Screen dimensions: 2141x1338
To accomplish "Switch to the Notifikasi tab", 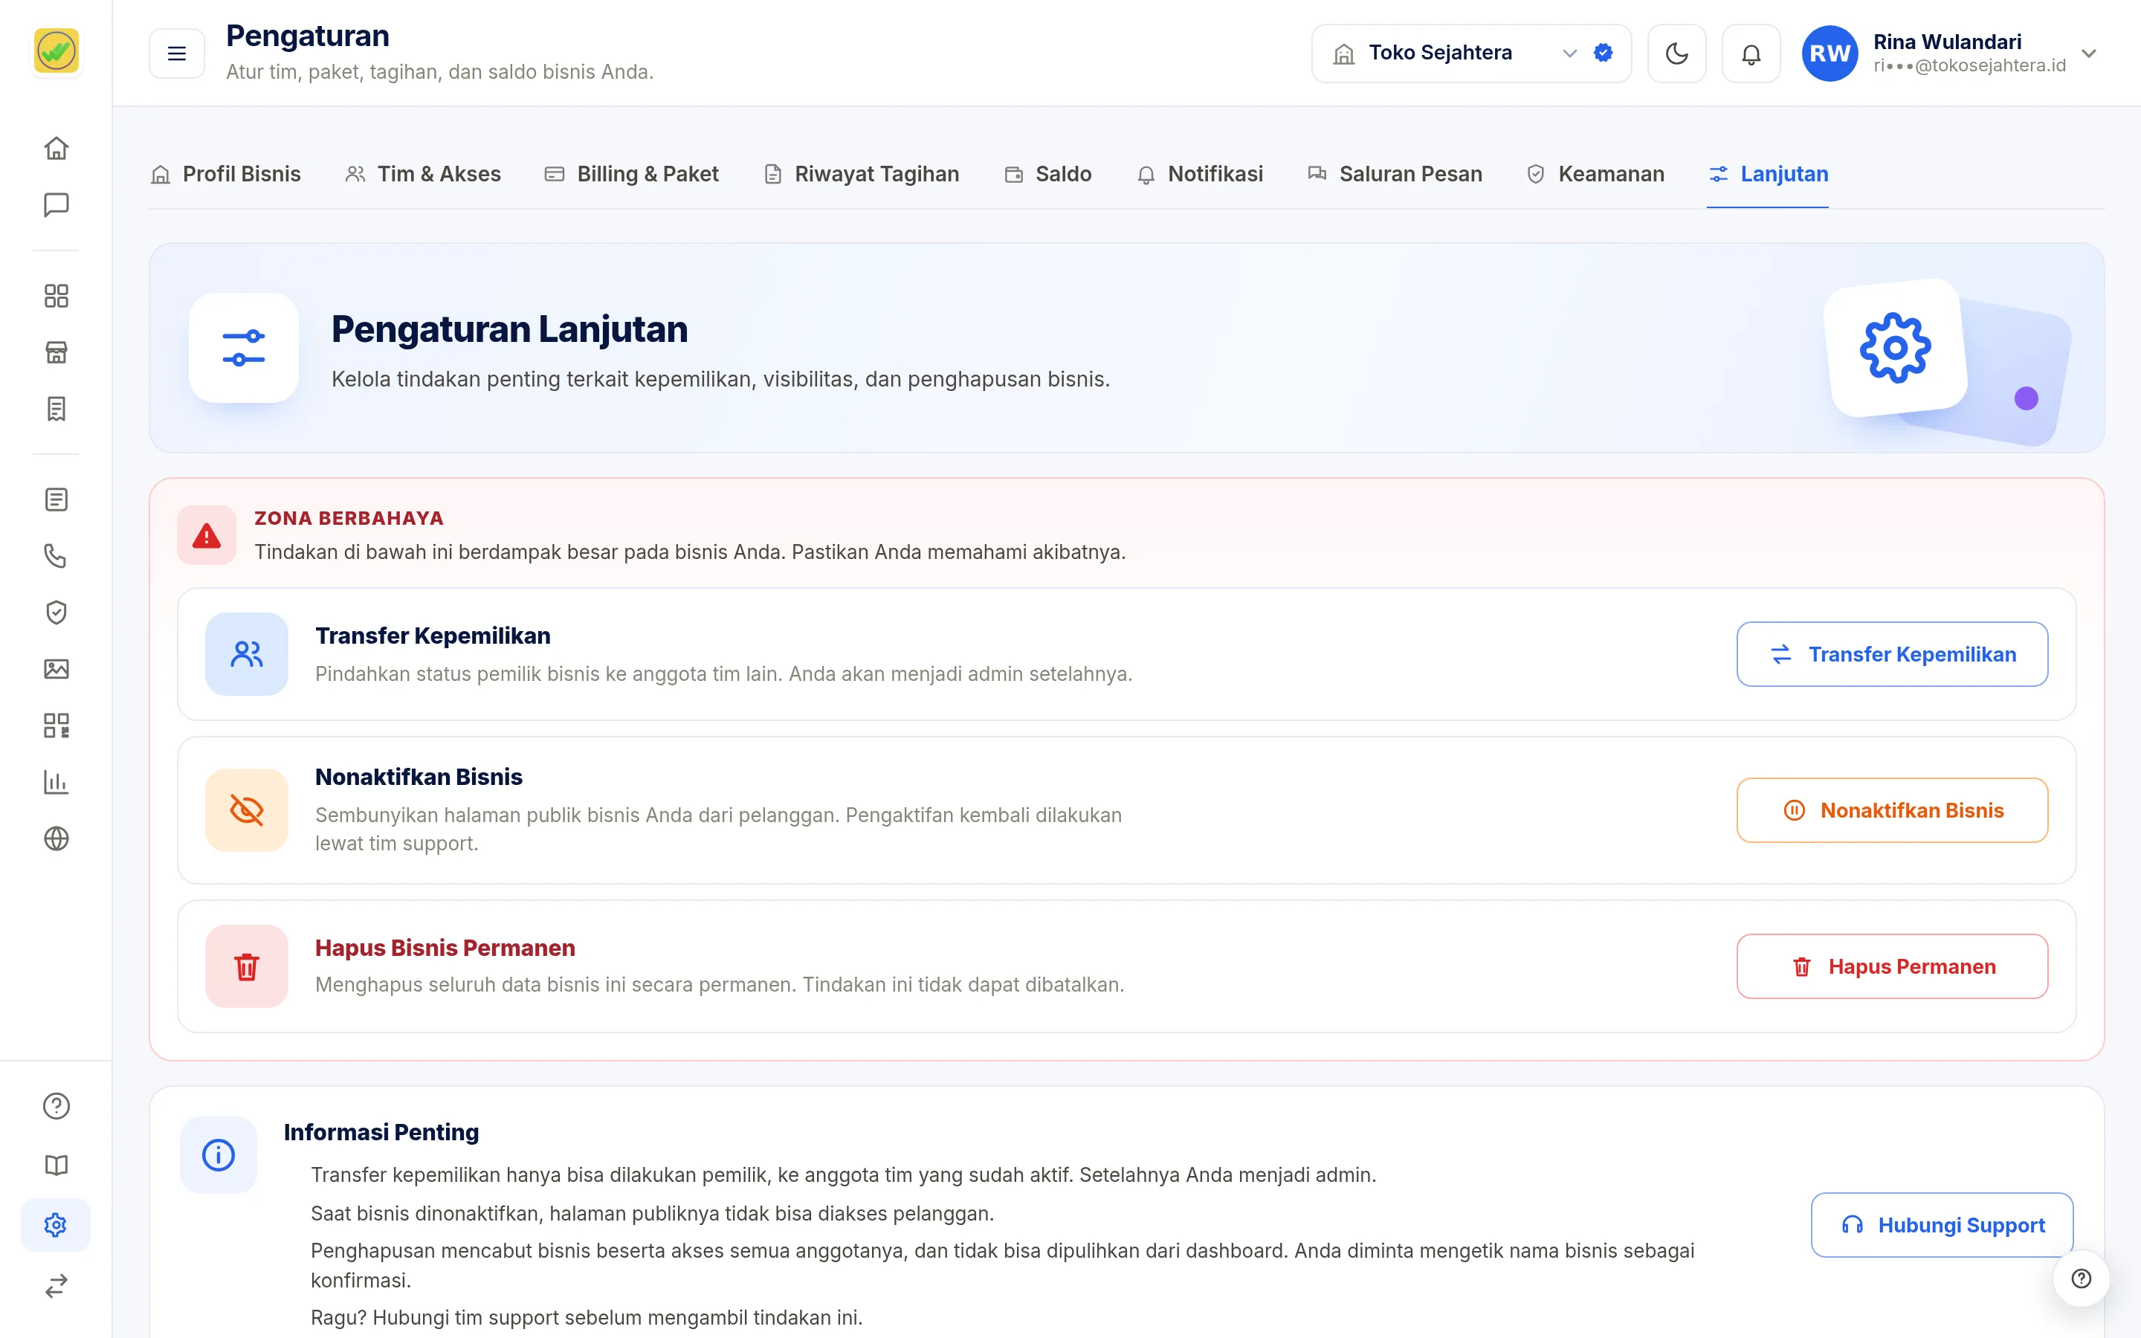I will (x=1200, y=175).
